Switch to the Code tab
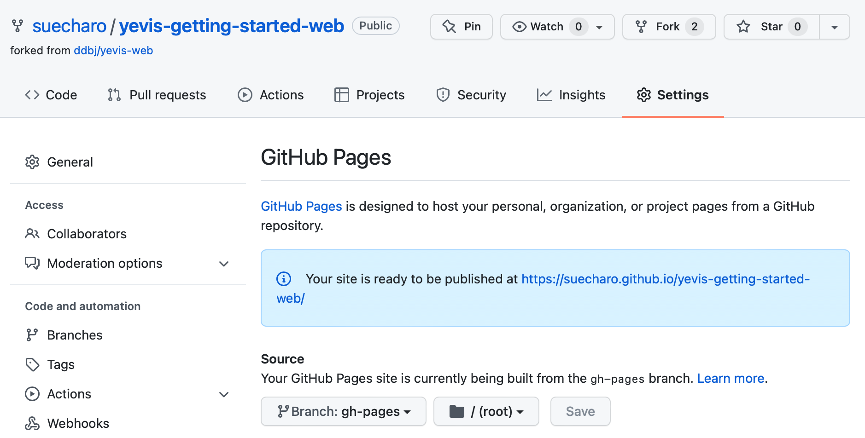The width and height of the screenshot is (865, 438). (x=51, y=95)
